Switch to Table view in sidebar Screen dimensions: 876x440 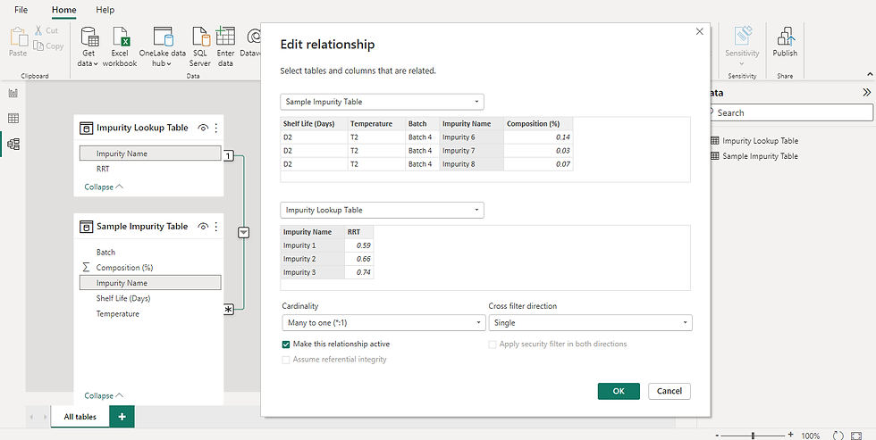pos(13,118)
